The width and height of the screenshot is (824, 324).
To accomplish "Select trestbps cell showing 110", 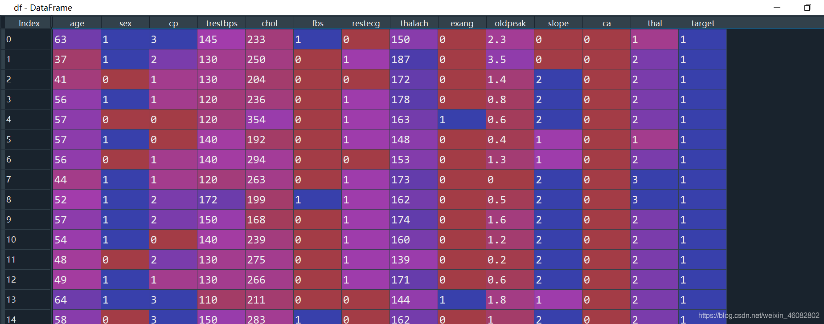I will coord(221,300).
